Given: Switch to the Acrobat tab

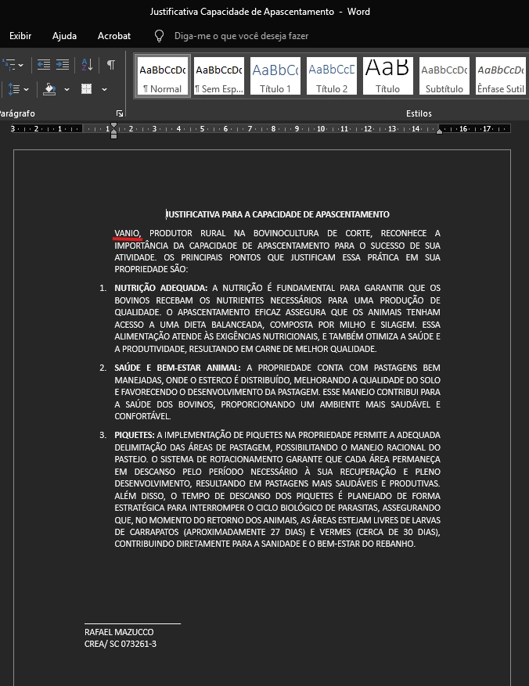Looking at the screenshot, I should [114, 36].
